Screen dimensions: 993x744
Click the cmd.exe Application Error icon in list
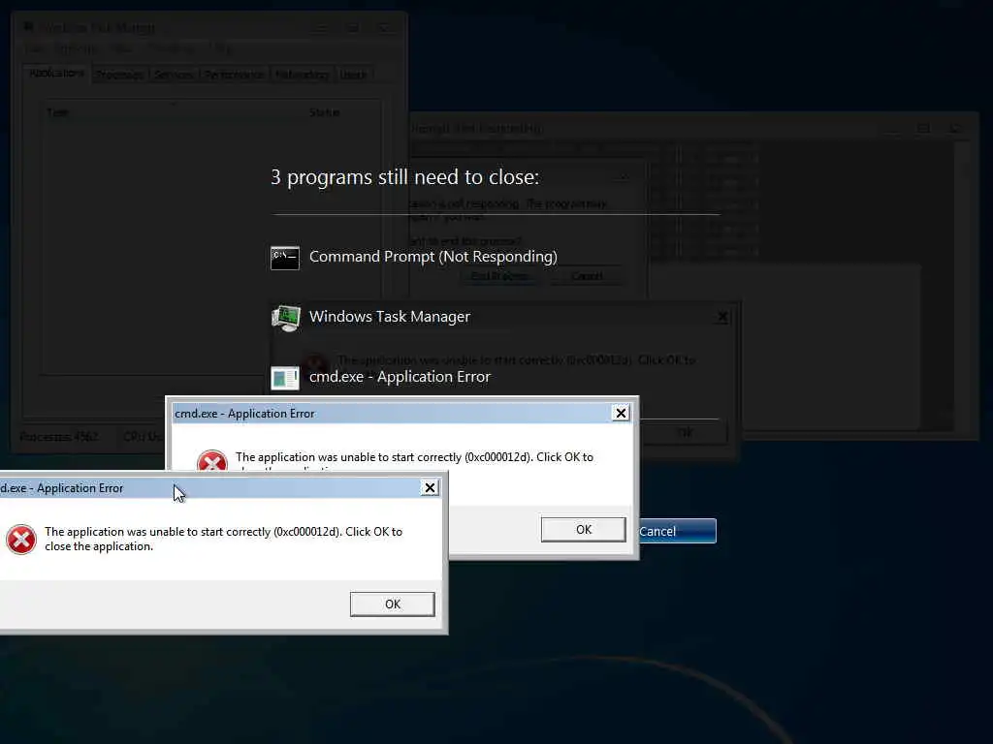[285, 378]
